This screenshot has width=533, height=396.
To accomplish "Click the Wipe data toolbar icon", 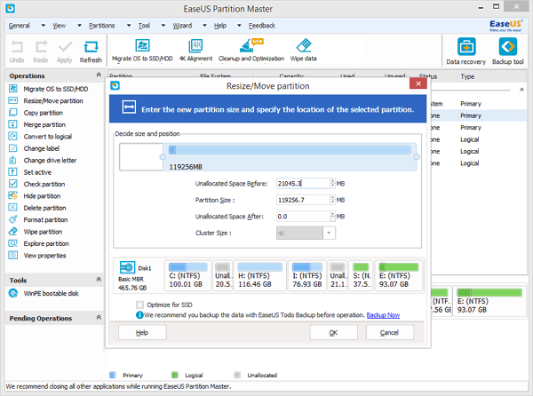I will click(x=304, y=51).
